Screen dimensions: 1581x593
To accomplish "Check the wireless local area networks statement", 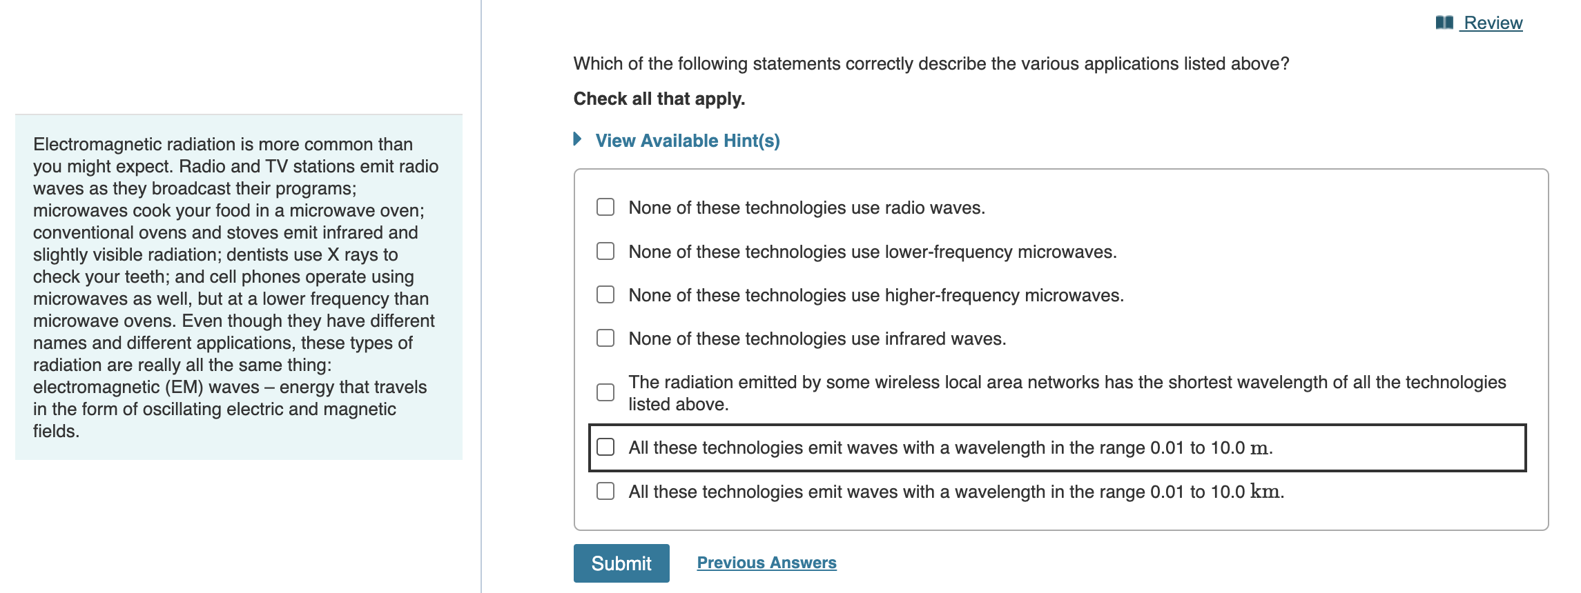I will click(605, 392).
